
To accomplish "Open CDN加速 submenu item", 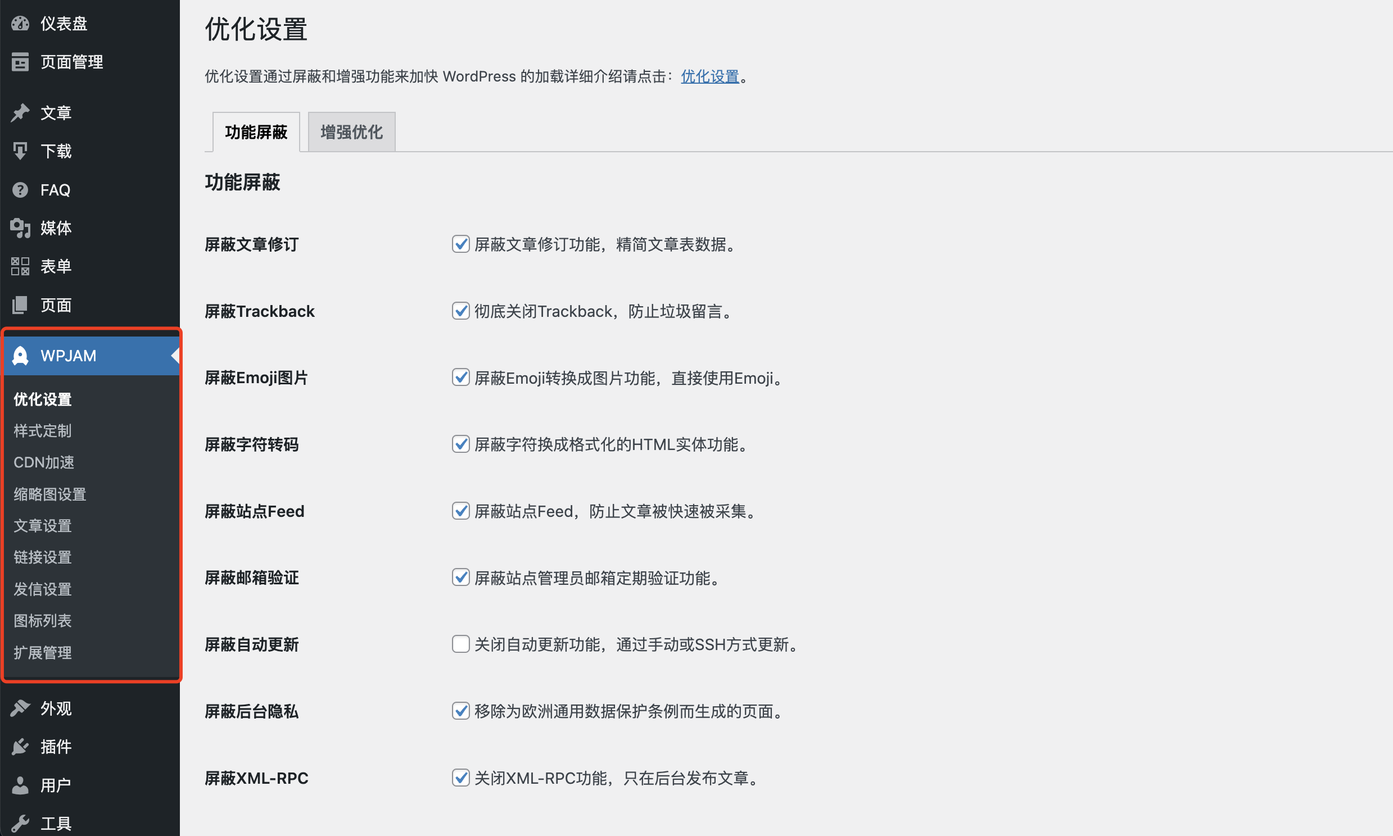I will [x=44, y=462].
